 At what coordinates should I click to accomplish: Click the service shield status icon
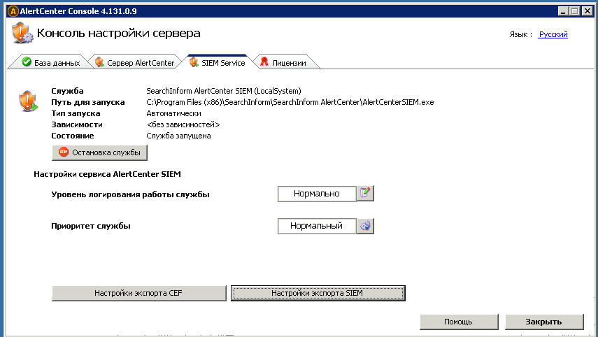click(28, 101)
